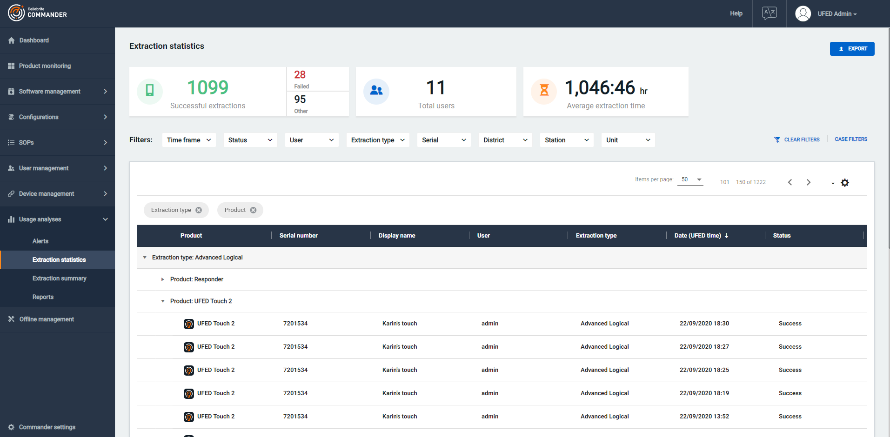The image size is (890, 437).
Task: Go to next page of results
Action: click(809, 182)
